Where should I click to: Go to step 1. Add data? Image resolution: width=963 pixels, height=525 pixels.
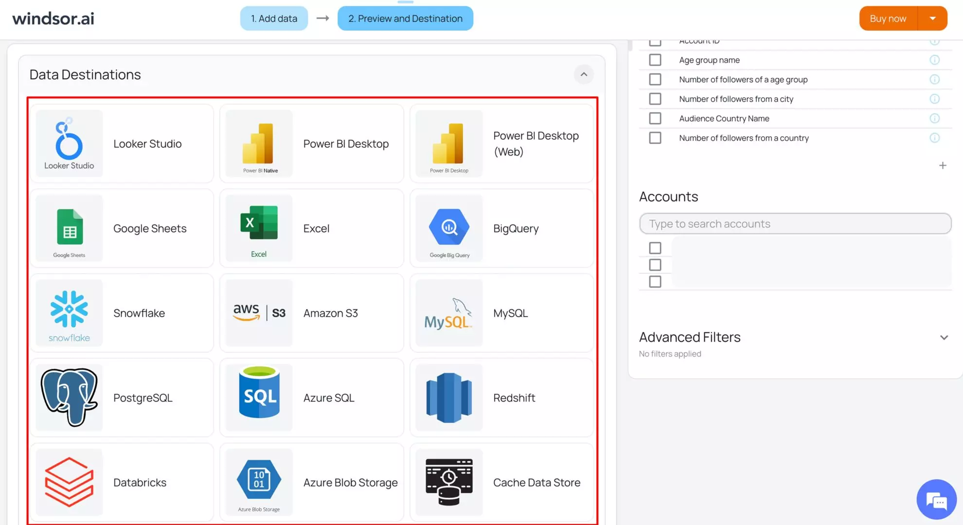274,18
